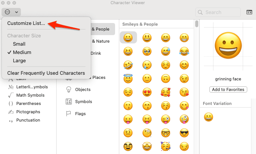Select the Pictographs category
The width and height of the screenshot is (256, 154).
pos(28,112)
